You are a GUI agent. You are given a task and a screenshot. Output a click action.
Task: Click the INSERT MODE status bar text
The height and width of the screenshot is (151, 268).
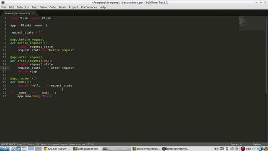tap(8, 144)
